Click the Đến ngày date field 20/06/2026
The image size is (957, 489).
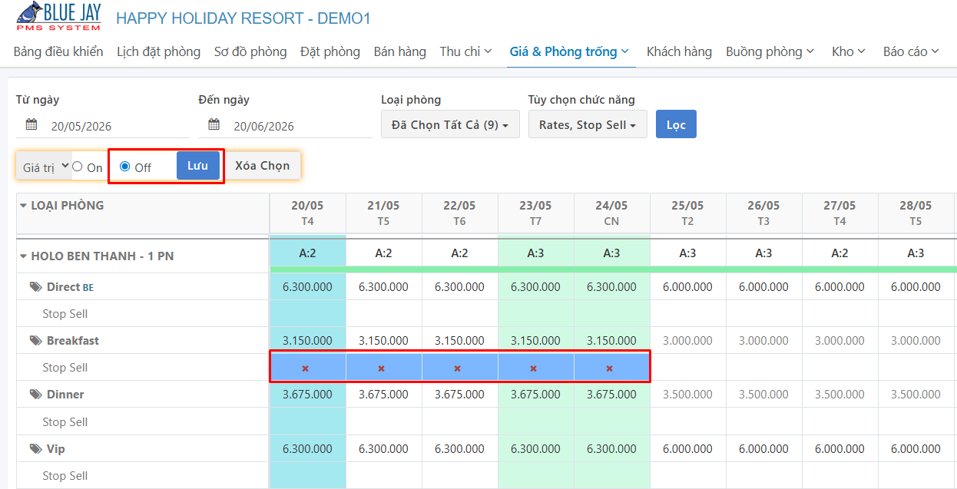286,126
